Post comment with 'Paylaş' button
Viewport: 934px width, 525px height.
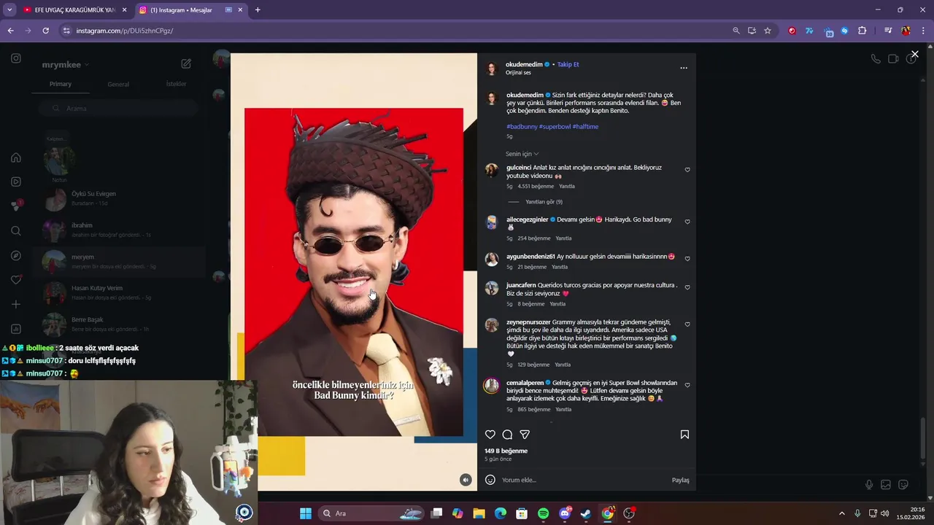(x=680, y=480)
